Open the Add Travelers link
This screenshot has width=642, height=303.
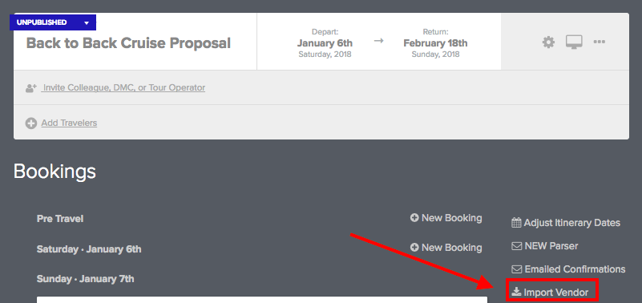coord(69,123)
